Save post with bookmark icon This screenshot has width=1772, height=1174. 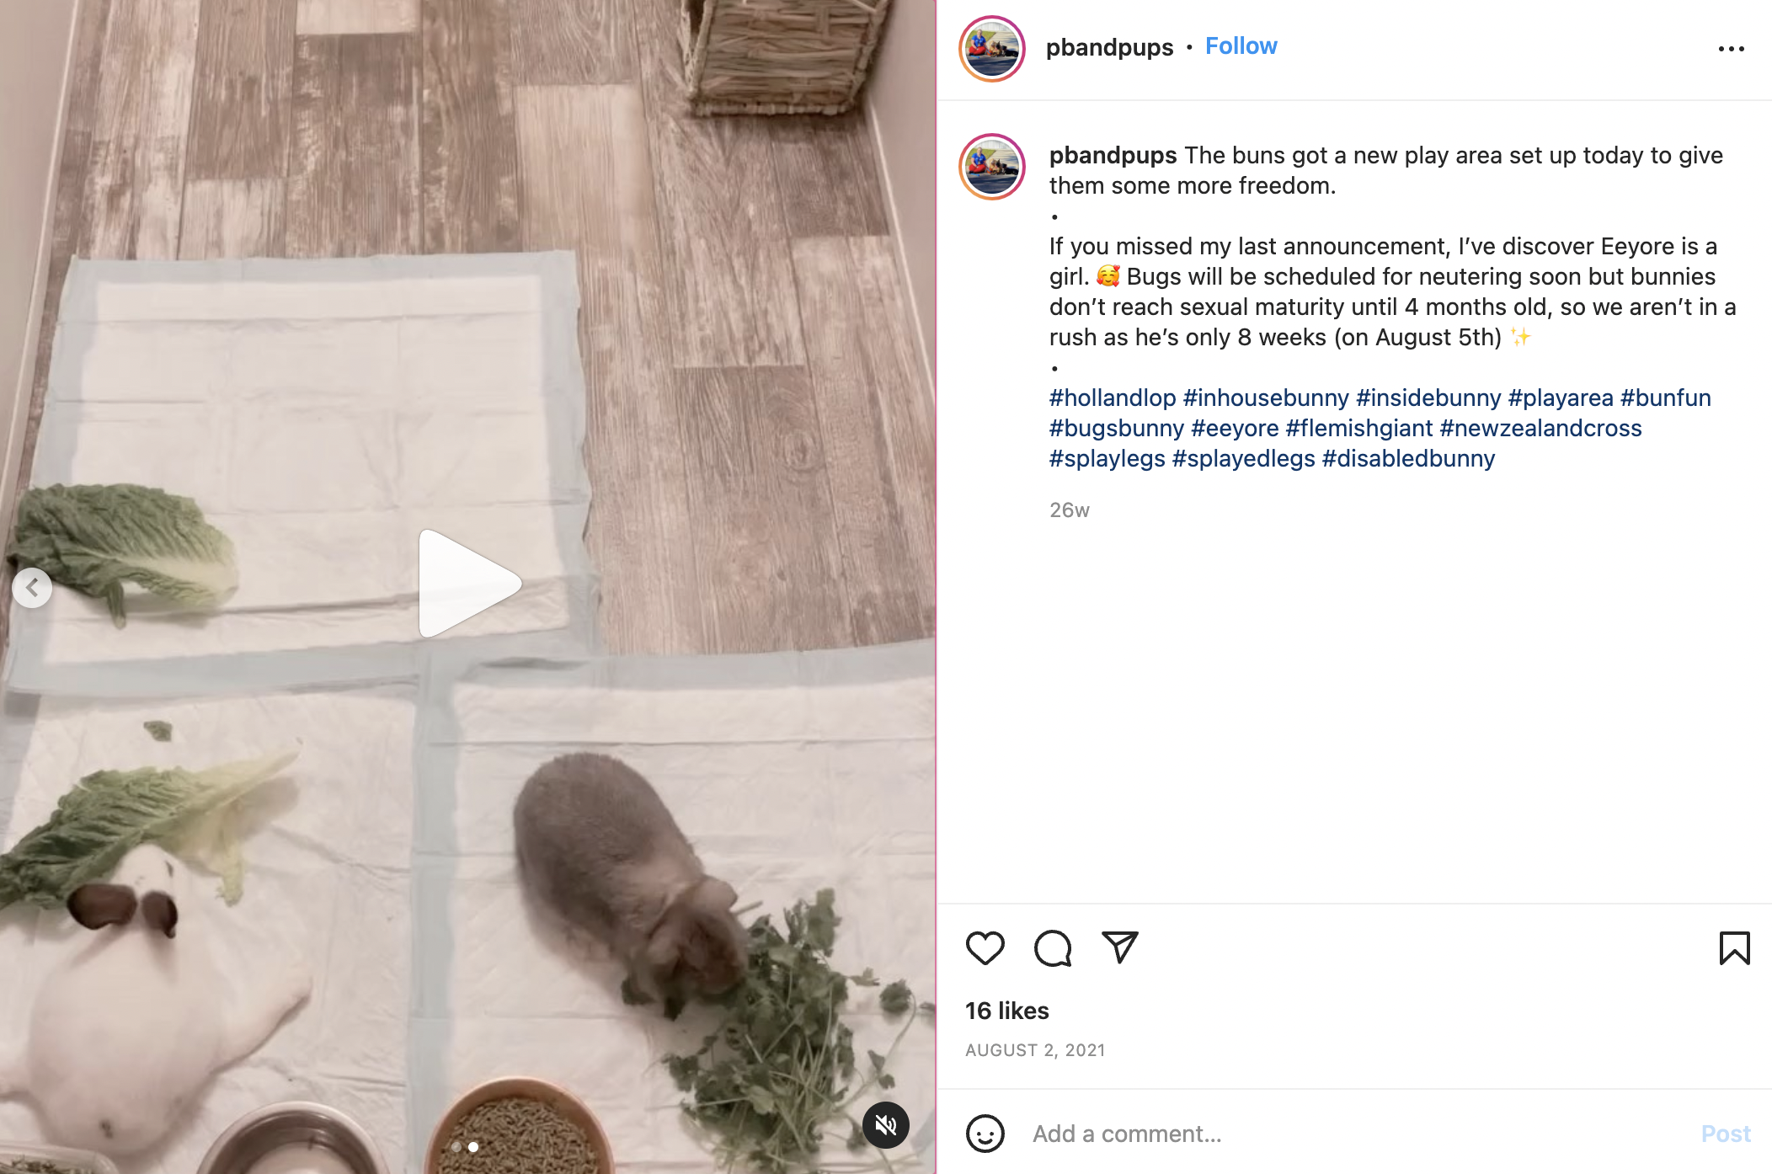click(x=1734, y=948)
